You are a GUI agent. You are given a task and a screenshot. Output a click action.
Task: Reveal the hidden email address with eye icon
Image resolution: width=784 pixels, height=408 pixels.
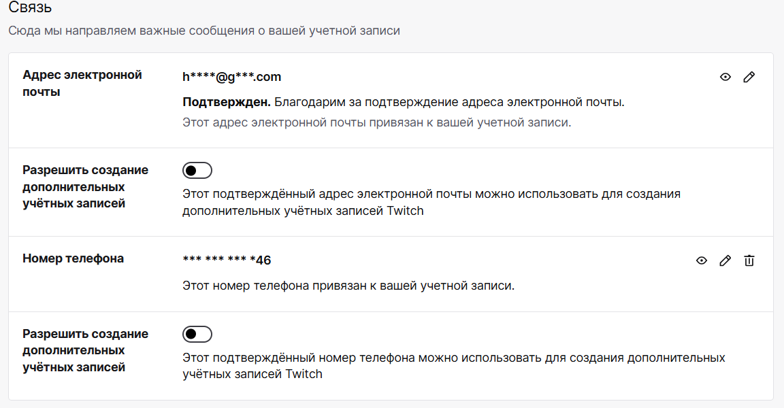[725, 78]
